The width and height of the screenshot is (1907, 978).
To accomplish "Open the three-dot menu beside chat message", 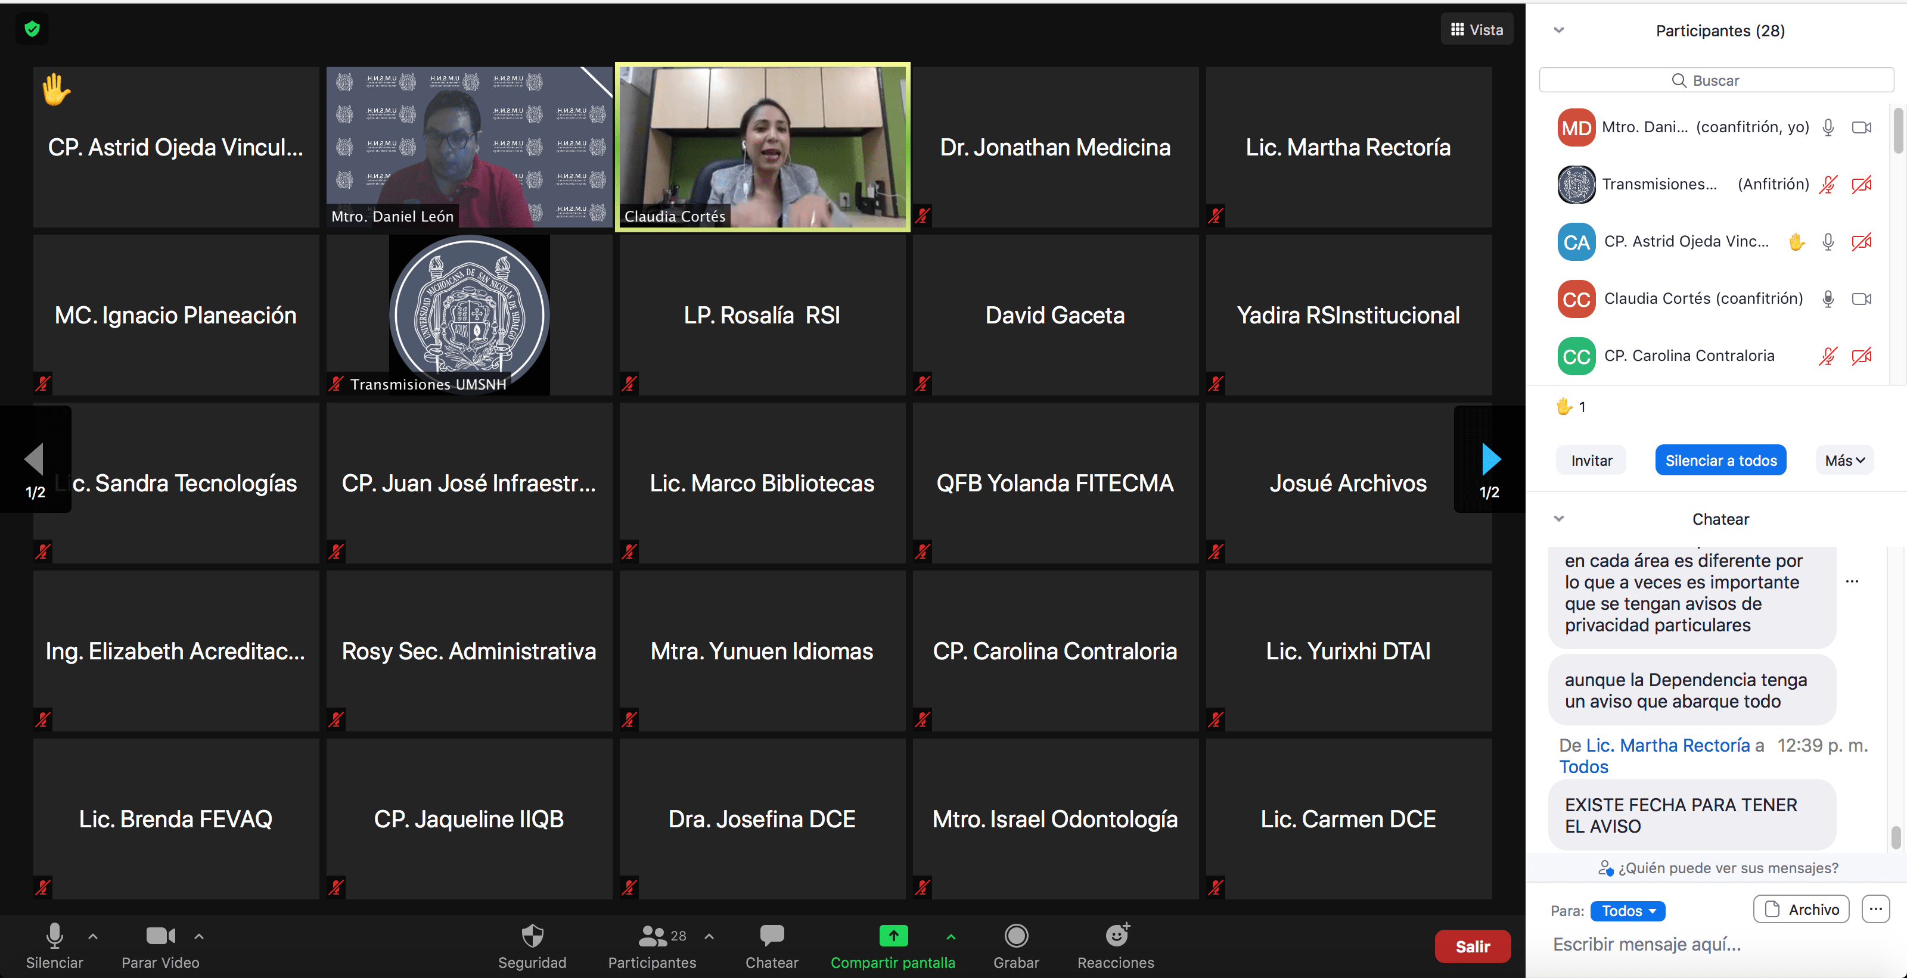I will pyautogui.click(x=1852, y=581).
